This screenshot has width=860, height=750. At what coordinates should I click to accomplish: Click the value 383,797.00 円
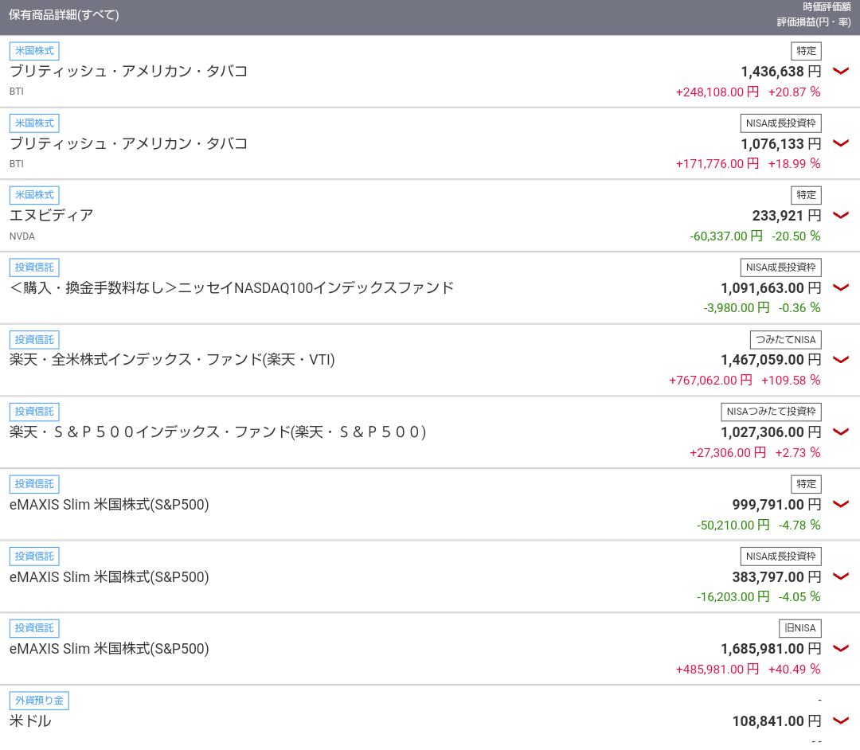776,577
